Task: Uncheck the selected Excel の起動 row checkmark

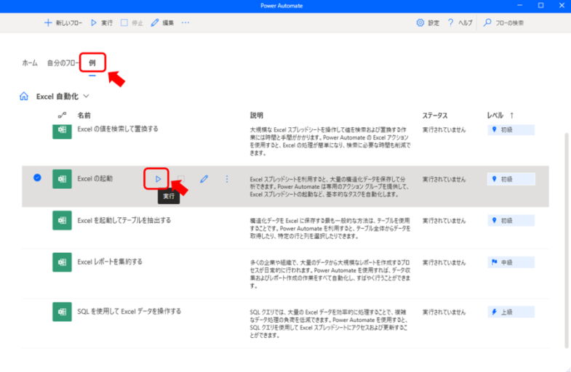Action: [37, 177]
